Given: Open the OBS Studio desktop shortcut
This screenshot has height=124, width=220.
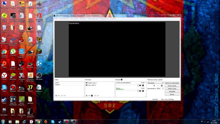Looking at the screenshot, I should pos(39,76).
